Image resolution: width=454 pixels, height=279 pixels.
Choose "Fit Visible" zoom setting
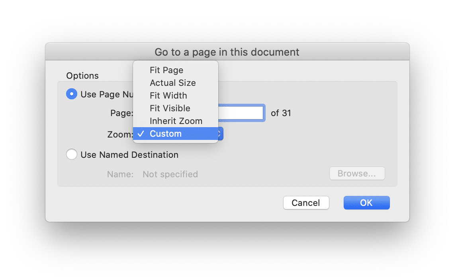pyautogui.click(x=169, y=108)
